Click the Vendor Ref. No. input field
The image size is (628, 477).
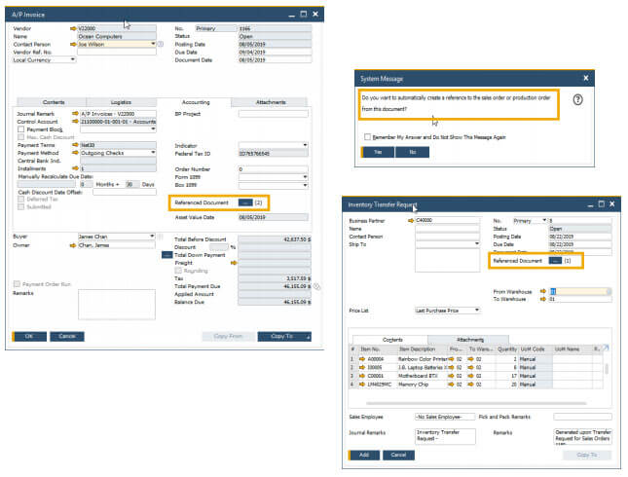(117, 52)
